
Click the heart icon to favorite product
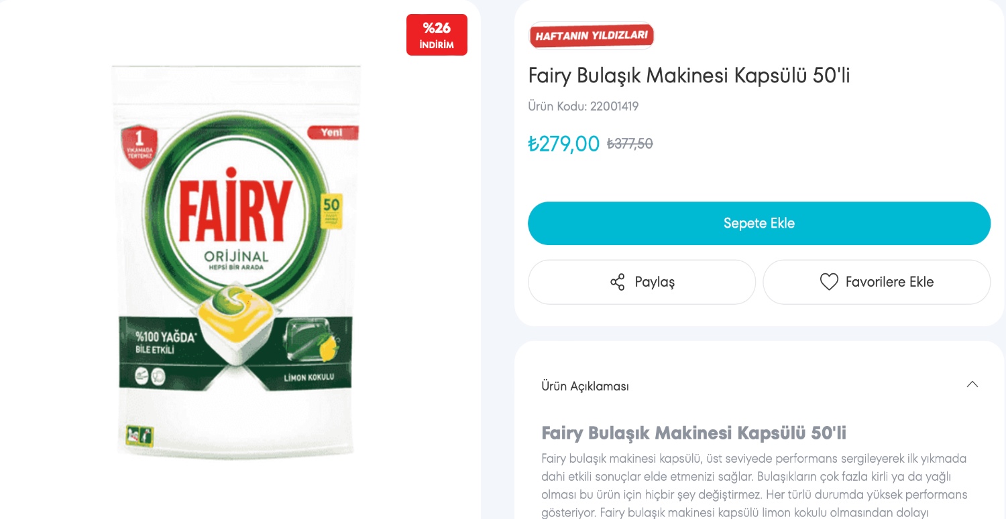(829, 282)
